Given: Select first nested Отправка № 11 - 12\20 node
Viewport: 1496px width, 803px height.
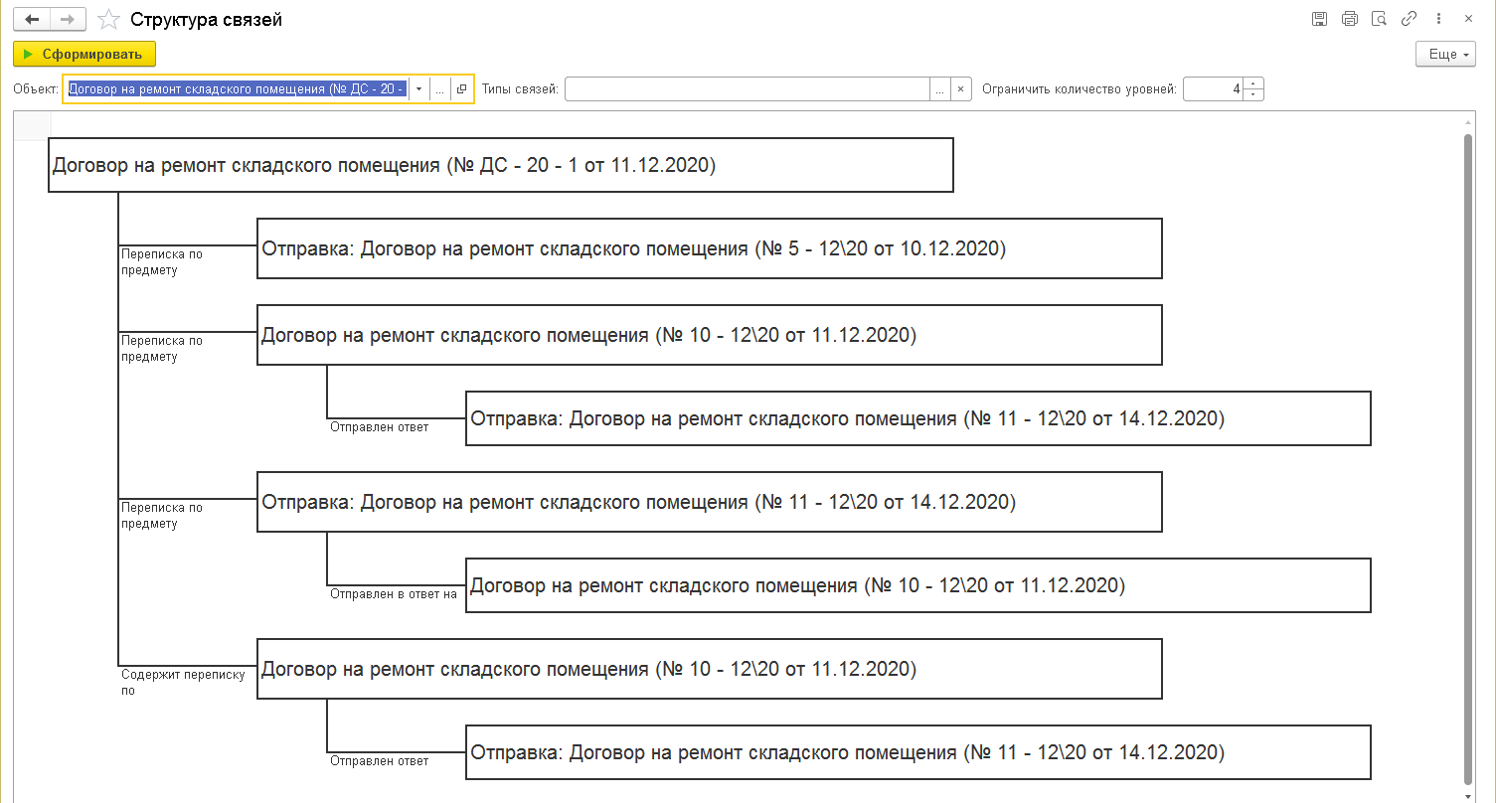Looking at the screenshot, I should coord(918,418).
